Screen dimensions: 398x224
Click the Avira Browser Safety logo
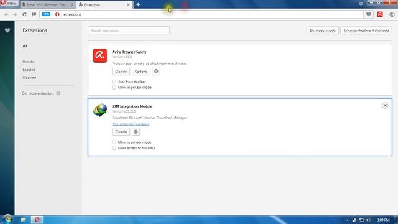(99, 55)
